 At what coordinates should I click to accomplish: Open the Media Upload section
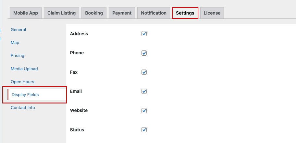[24, 69]
